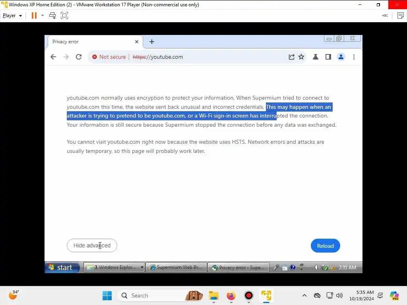Send Ctrl+Alt+Del to the virtual machine
The image size is (407, 305).
52,15
